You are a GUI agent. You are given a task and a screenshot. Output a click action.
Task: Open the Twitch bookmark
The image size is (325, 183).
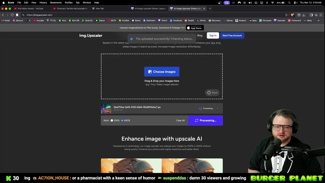[162, 20]
